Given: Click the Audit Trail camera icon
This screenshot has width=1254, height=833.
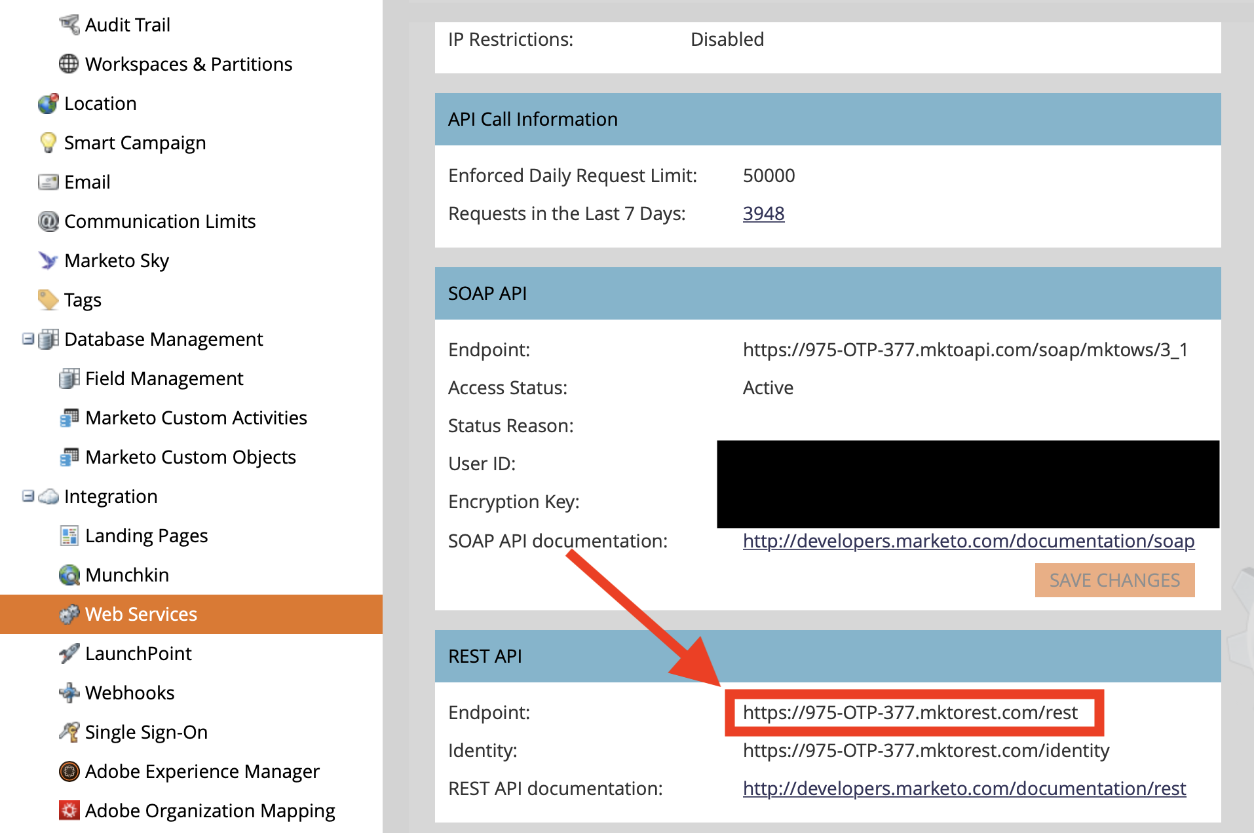Looking at the screenshot, I should [x=69, y=25].
